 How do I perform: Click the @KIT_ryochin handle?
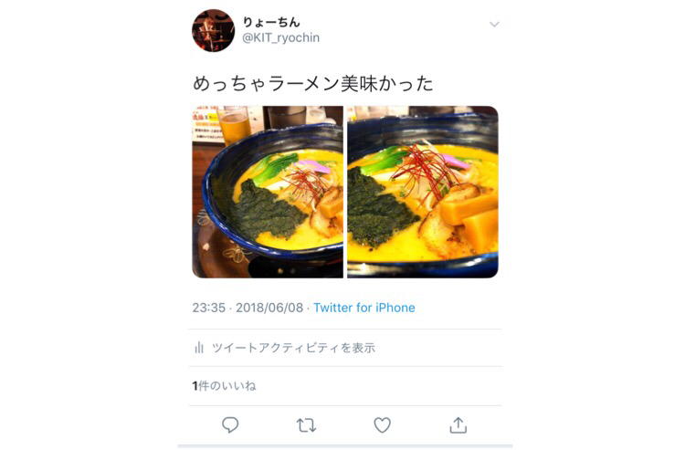point(281,38)
